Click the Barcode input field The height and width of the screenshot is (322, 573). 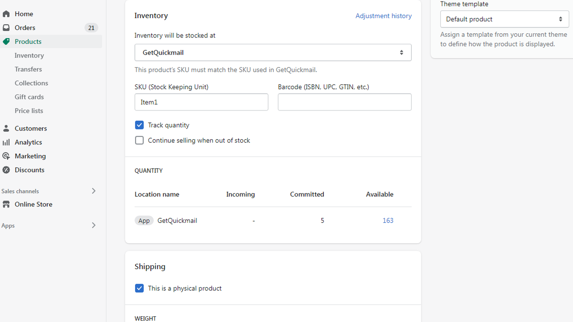(345, 102)
